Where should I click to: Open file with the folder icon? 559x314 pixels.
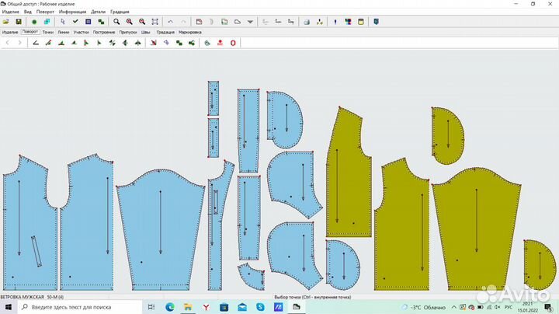[x=5, y=22]
